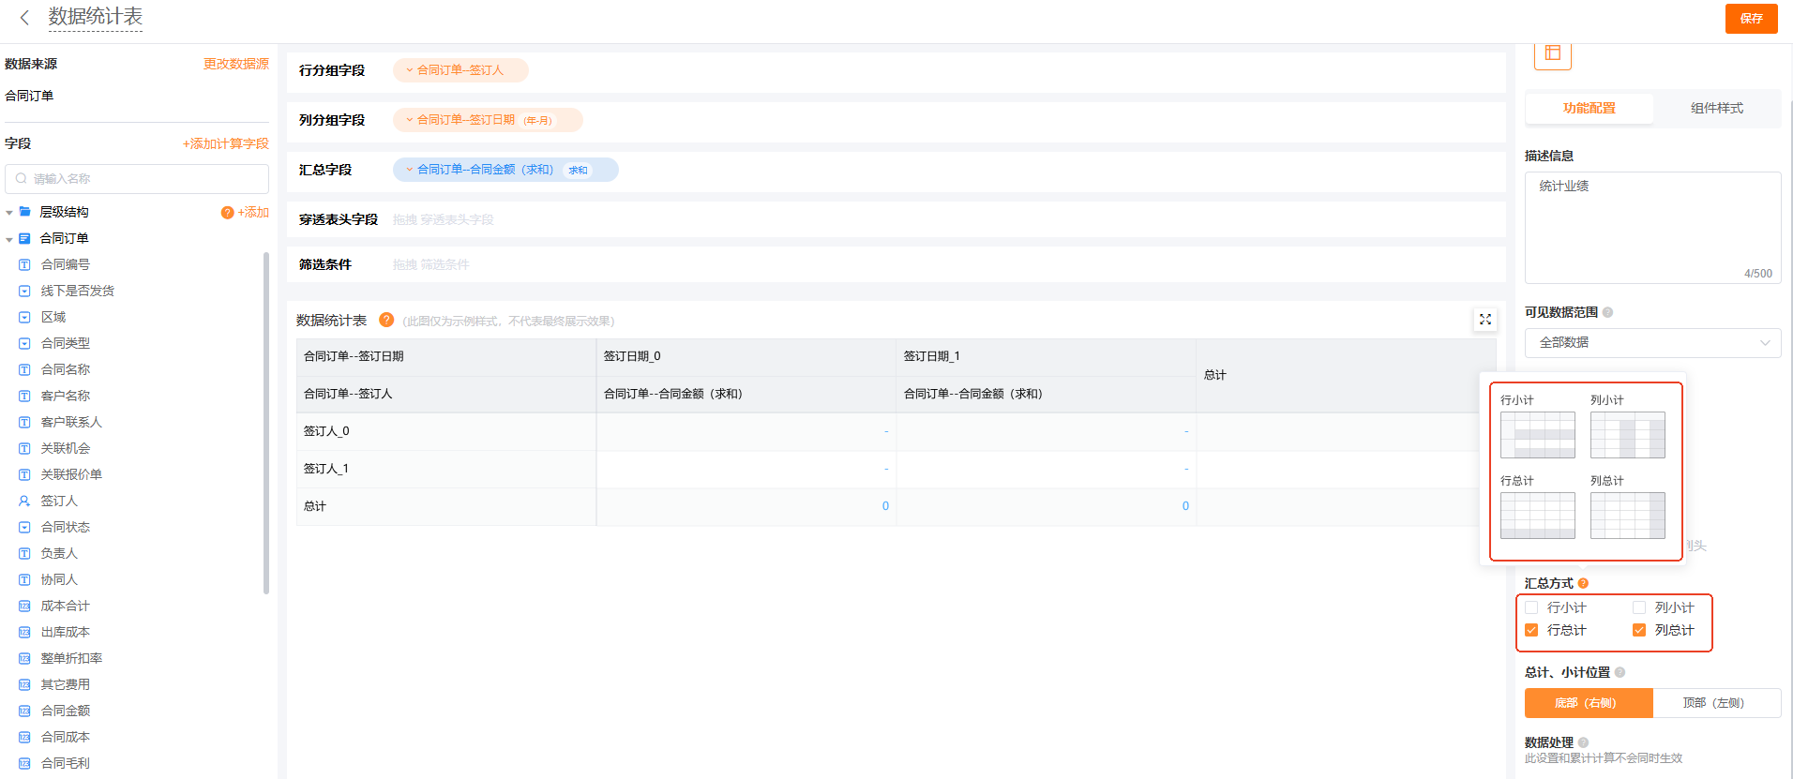Collapse the 合同订单 tree node
The height and width of the screenshot is (779, 1793).
point(9,239)
